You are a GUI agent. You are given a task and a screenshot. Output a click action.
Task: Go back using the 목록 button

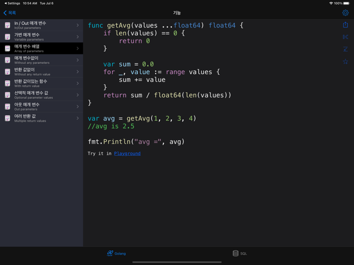click(x=10, y=13)
